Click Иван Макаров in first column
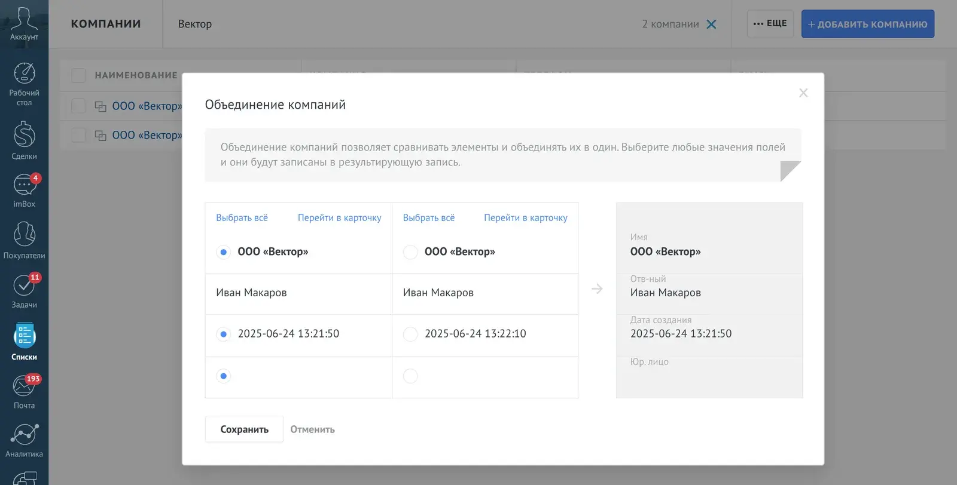 tap(251, 293)
